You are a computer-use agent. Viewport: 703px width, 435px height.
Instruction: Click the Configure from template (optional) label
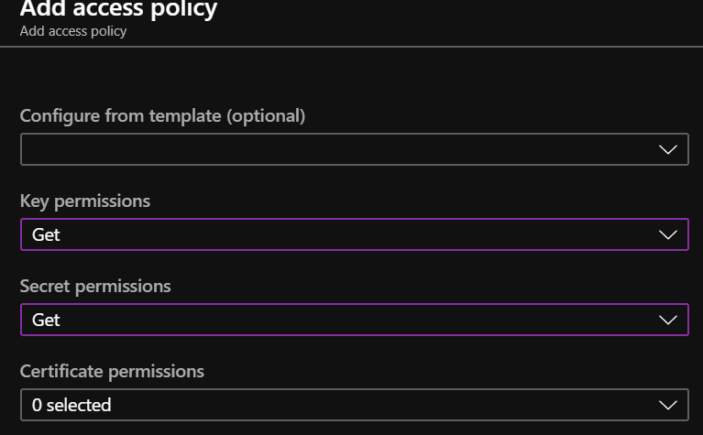coord(162,116)
